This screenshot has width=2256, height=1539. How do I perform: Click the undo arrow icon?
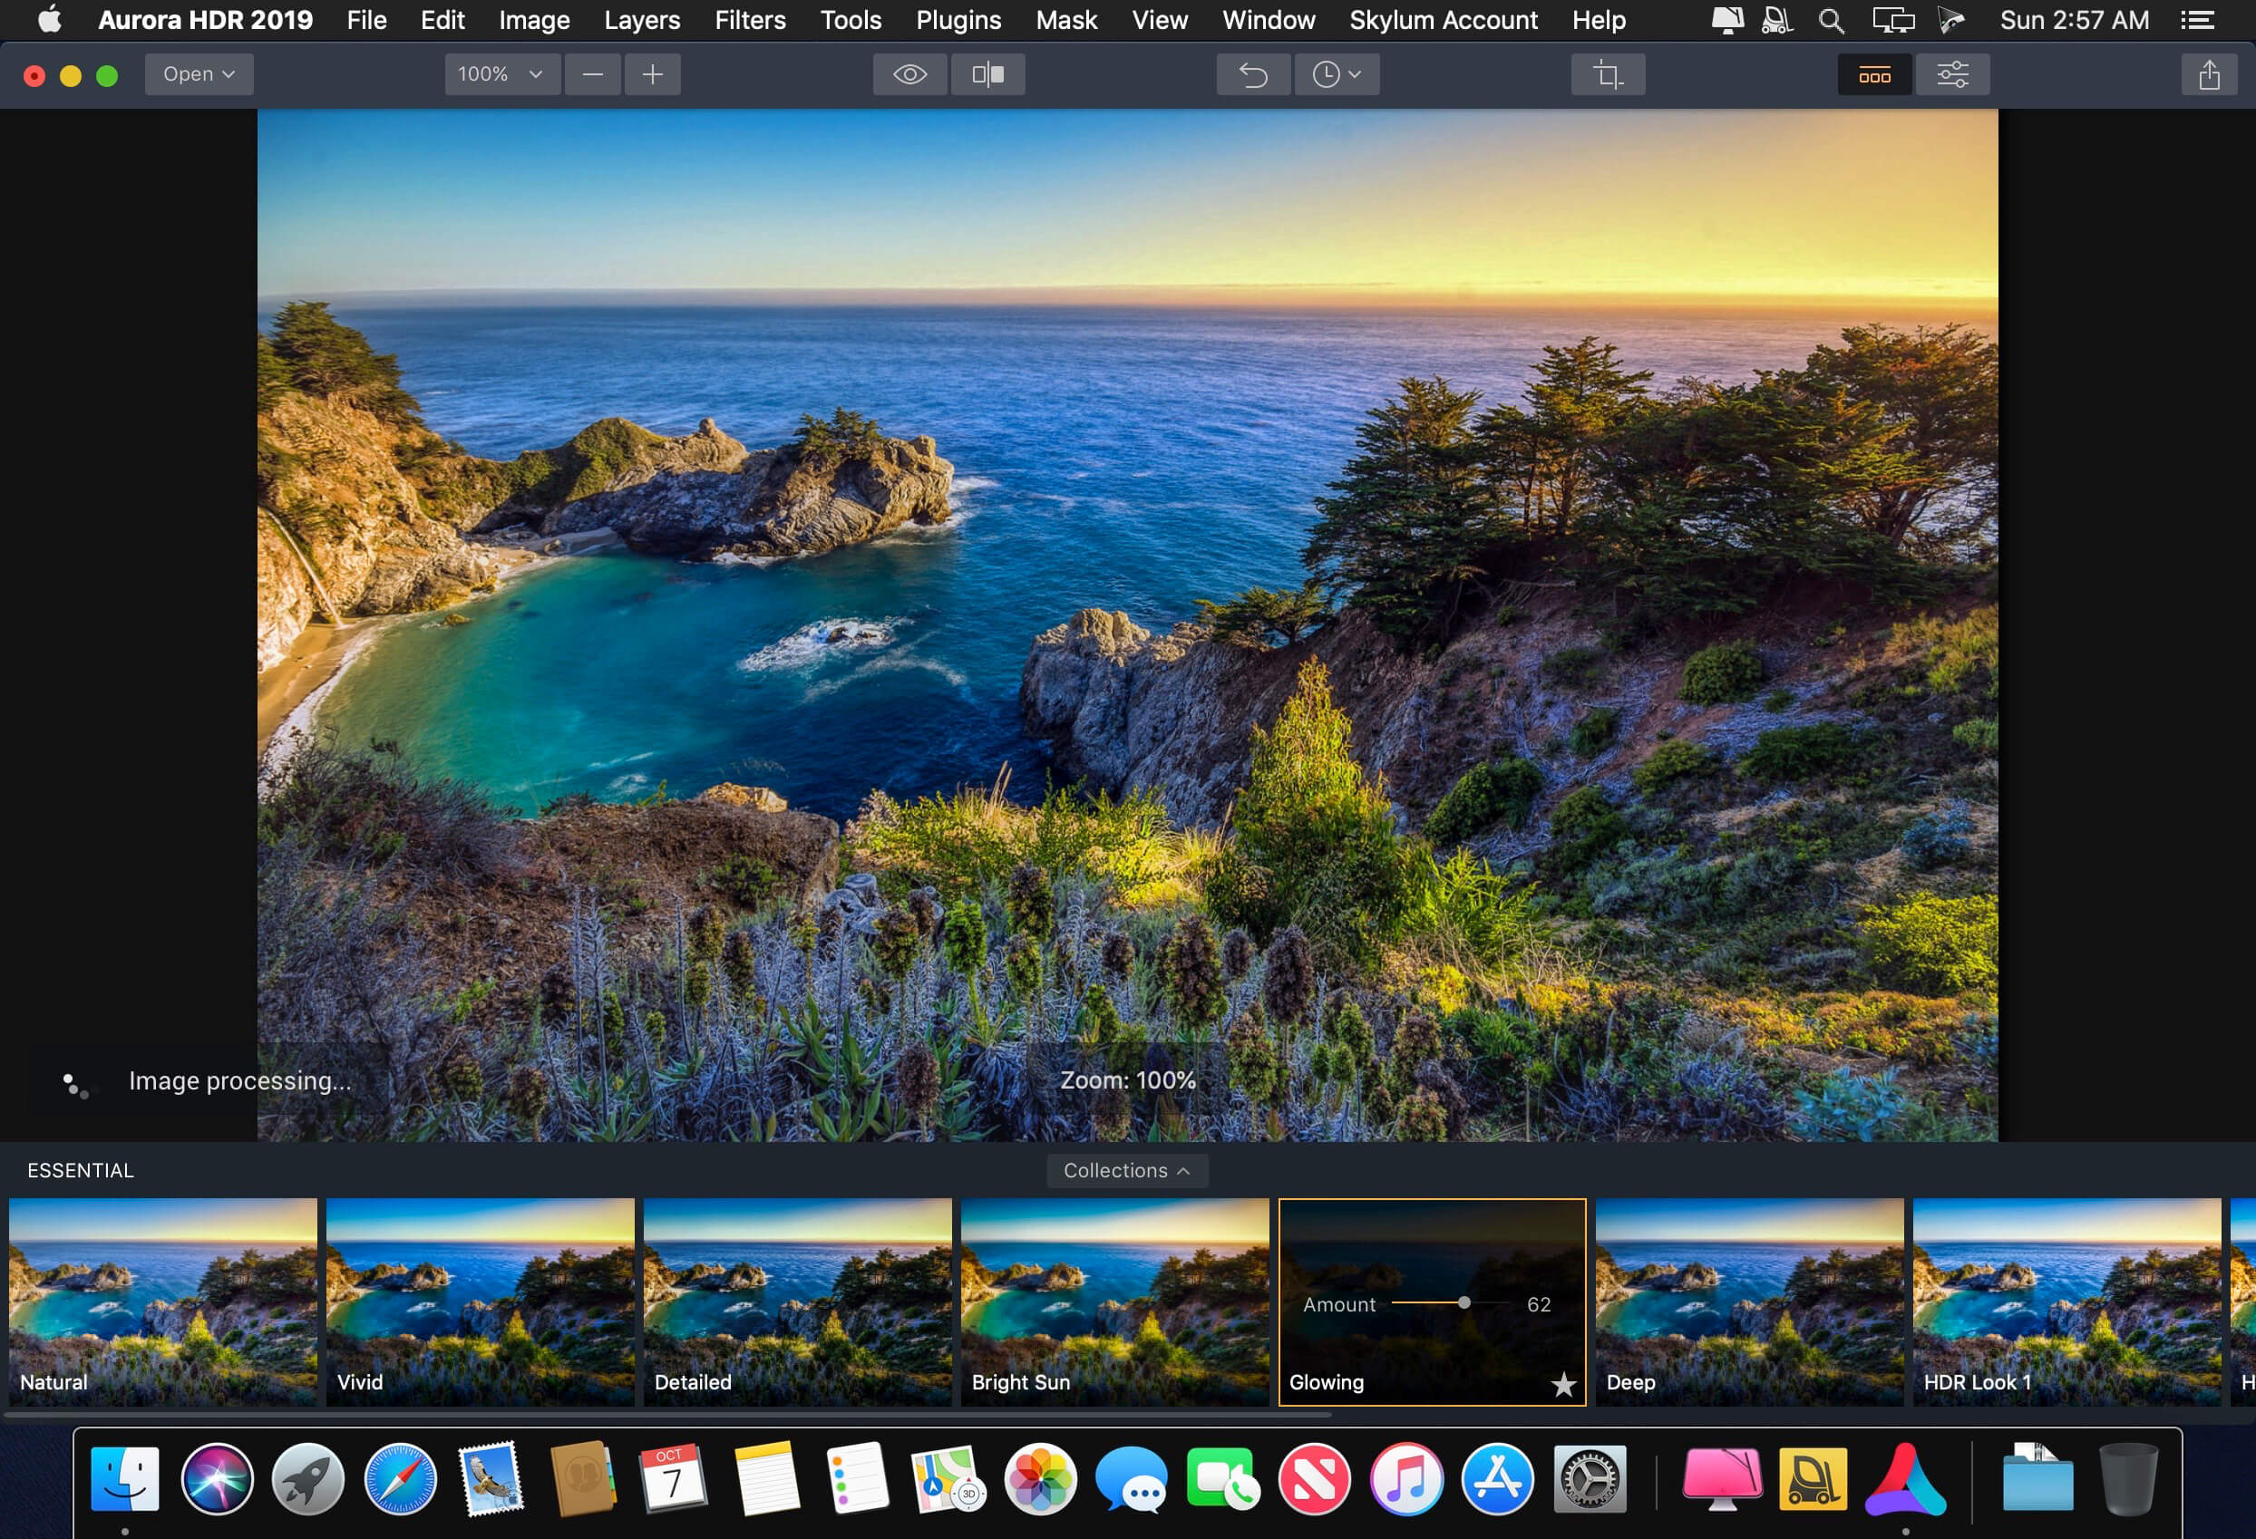[x=1253, y=74]
